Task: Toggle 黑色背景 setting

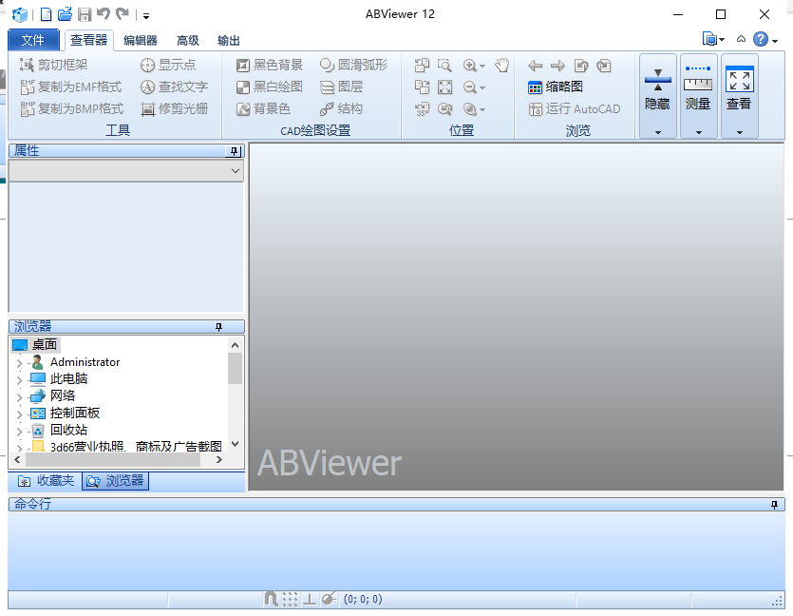Action: pos(270,65)
